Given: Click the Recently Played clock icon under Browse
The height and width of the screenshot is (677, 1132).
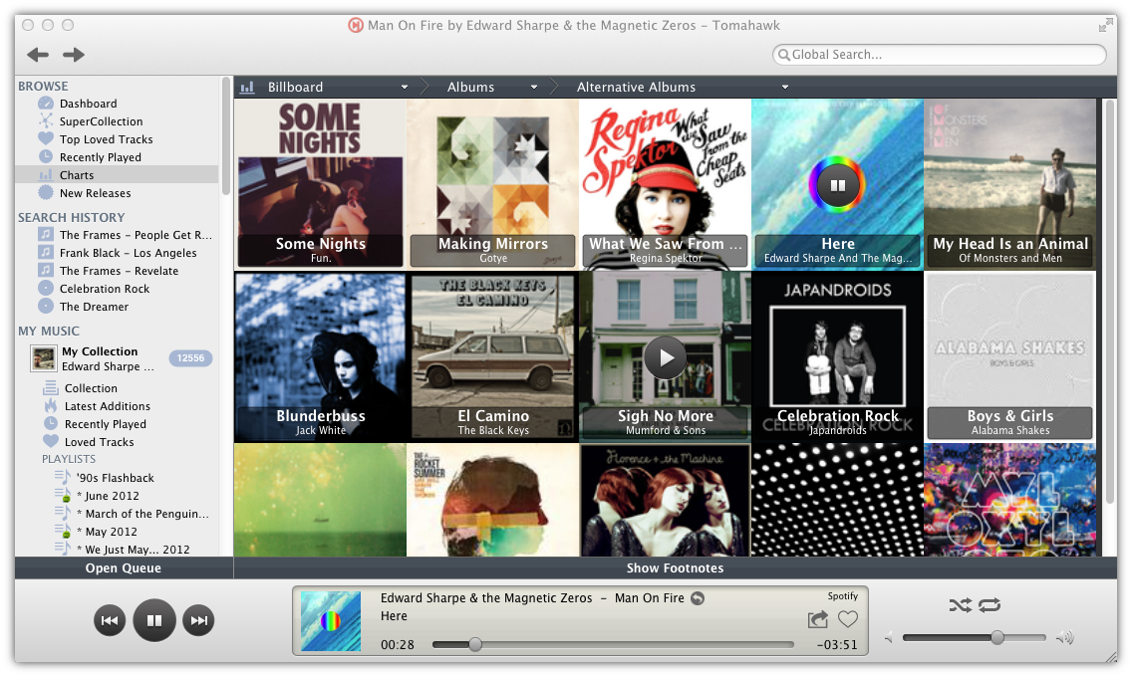Looking at the screenshot, I should click(x=46, y=156).
